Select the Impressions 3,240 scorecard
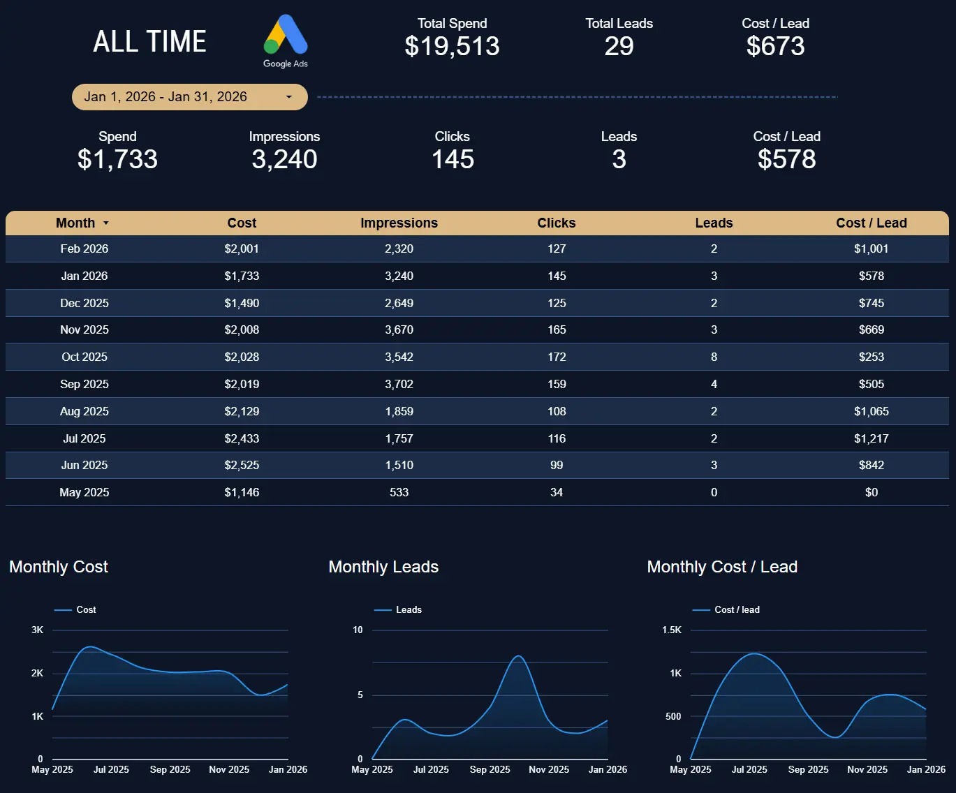The width and height of the screenshot is (956, 793). coord(284,159)
